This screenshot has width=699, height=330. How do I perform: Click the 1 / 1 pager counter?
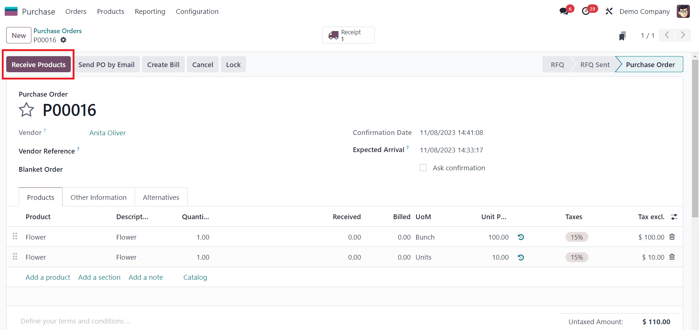tap(648, 35)
